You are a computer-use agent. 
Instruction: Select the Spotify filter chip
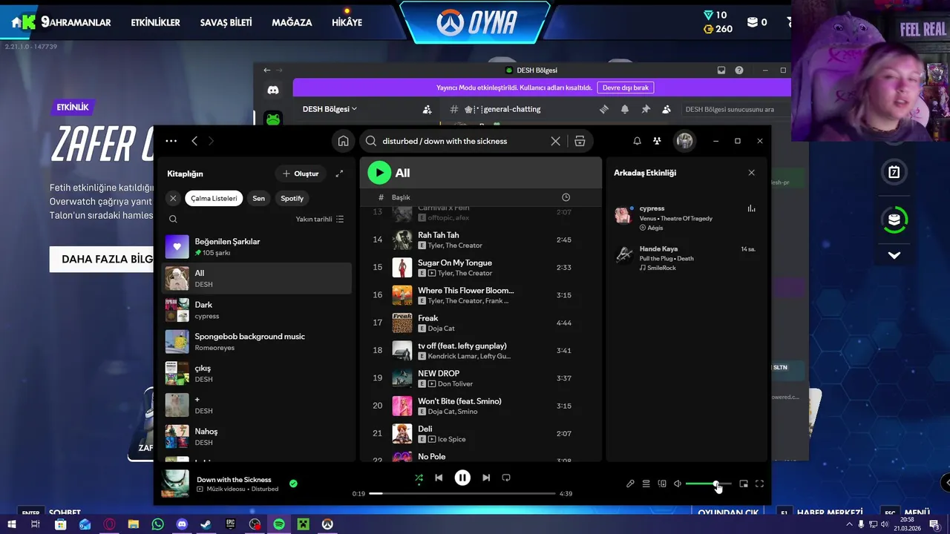[292, 198]
